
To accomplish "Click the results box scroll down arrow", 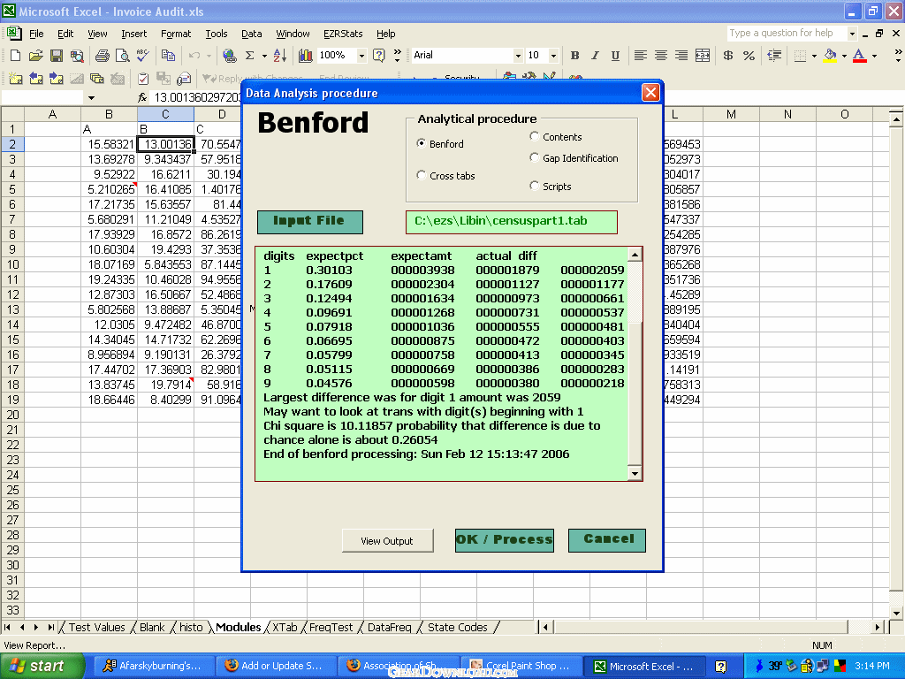I will 635,474.
